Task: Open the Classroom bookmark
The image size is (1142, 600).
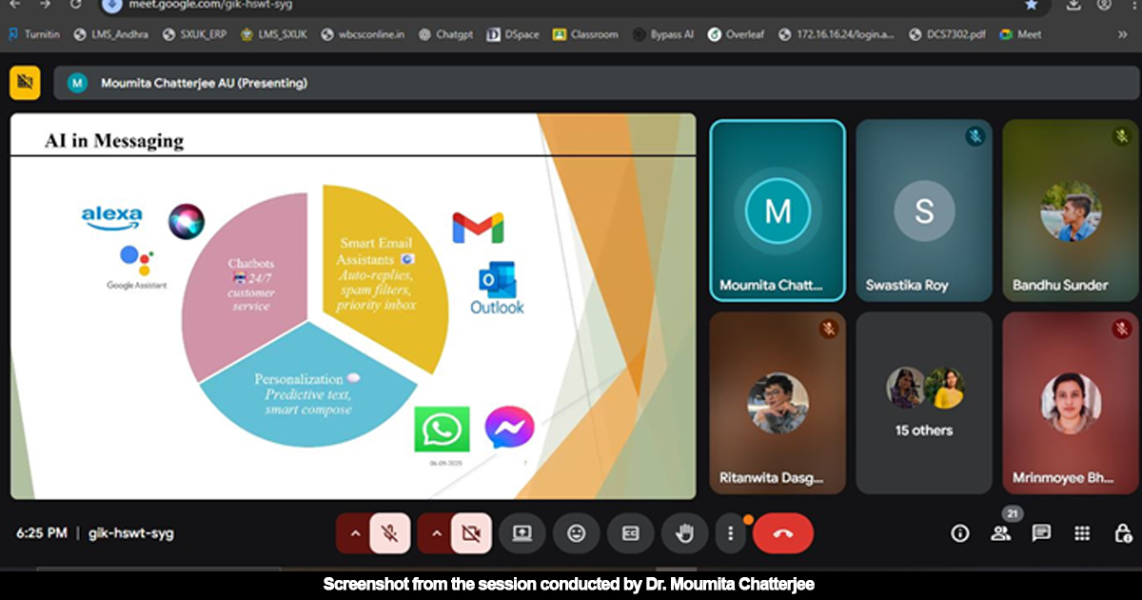Action: tap(585, 34)
